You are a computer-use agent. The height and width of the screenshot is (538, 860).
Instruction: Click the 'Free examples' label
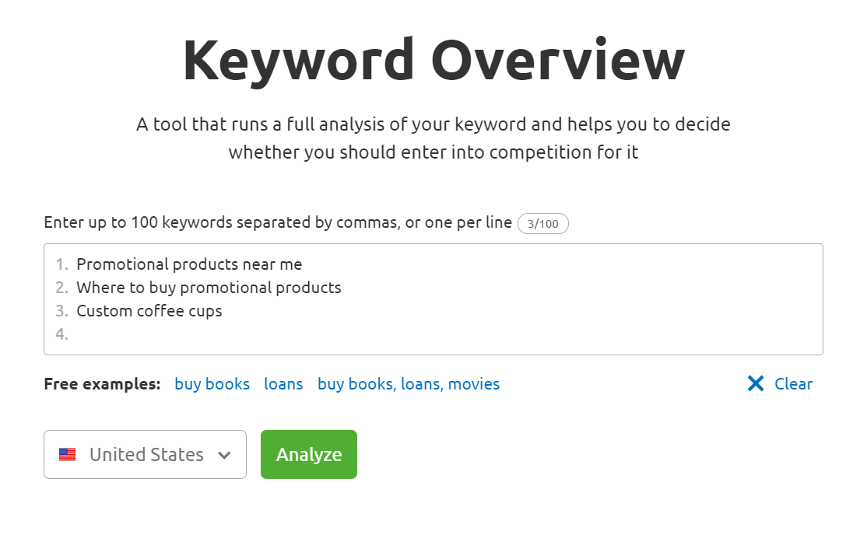tap(101, 383)
